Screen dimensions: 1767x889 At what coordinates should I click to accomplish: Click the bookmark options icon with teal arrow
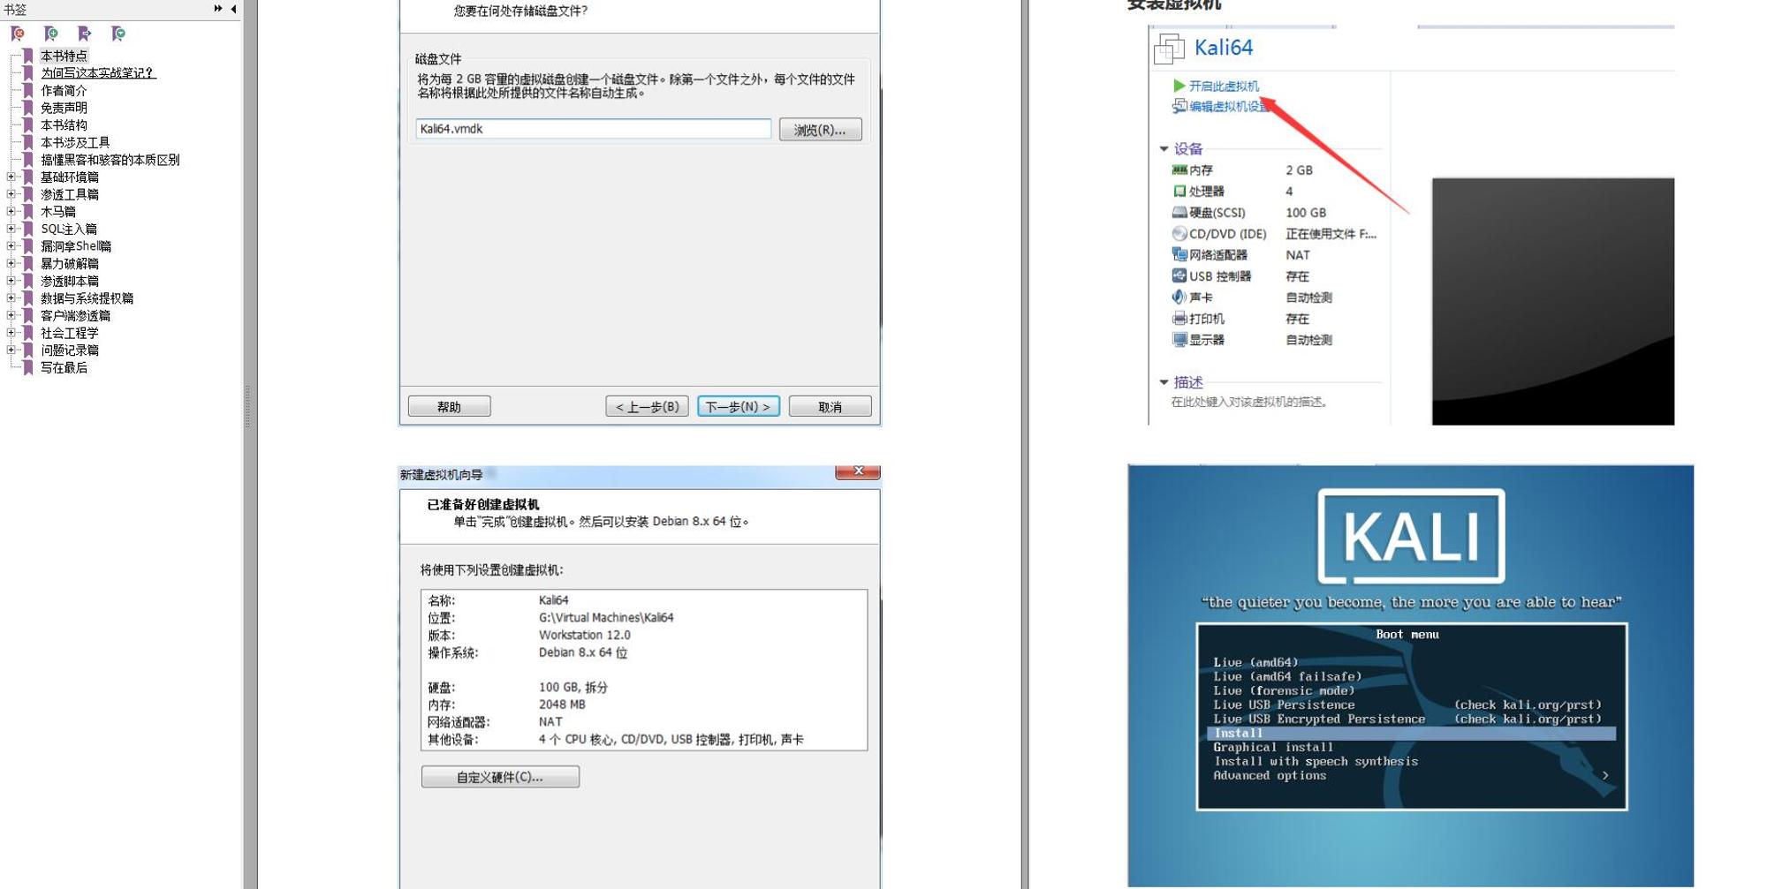pyautogui.click(x=118, y=34)
